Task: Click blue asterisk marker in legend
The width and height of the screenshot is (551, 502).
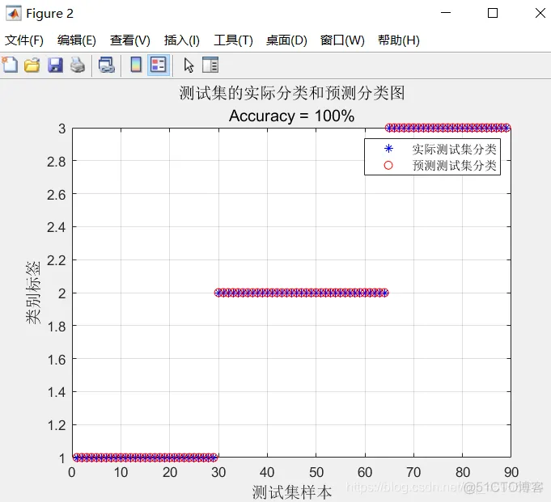Action: click(x=388, y=149)
